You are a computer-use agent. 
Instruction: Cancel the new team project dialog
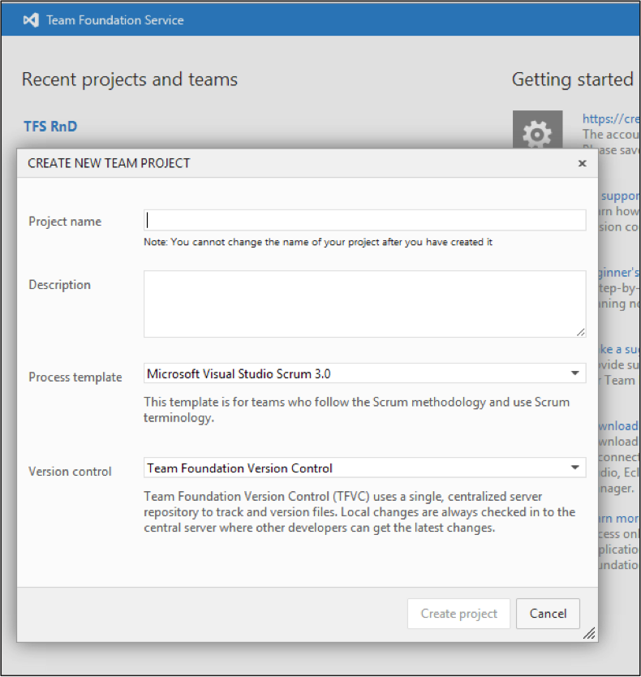548,614
